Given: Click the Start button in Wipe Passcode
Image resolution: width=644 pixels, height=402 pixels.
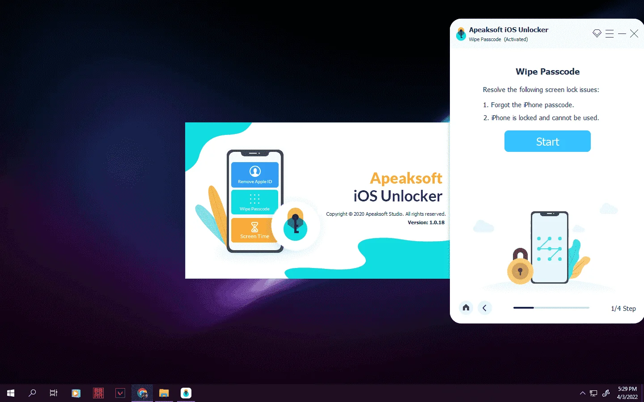Looking at the screenshot, I should click(547, 141).
